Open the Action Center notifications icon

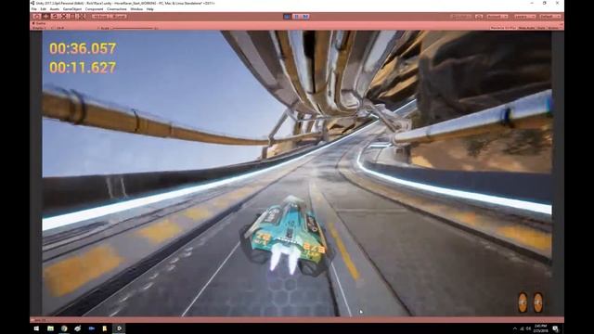pyautogui.click(x=555, y=328)
